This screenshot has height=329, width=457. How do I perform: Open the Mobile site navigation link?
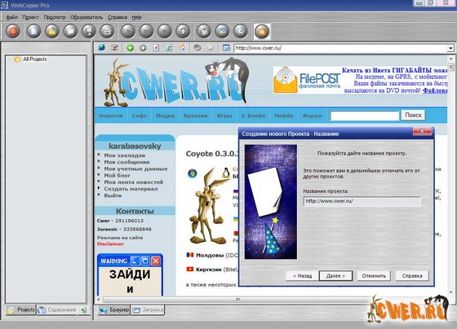(x=284, y=116)
